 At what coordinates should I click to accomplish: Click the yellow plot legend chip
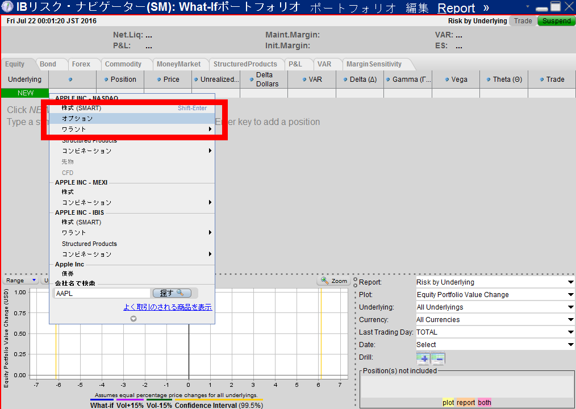(x=448, y=402)
